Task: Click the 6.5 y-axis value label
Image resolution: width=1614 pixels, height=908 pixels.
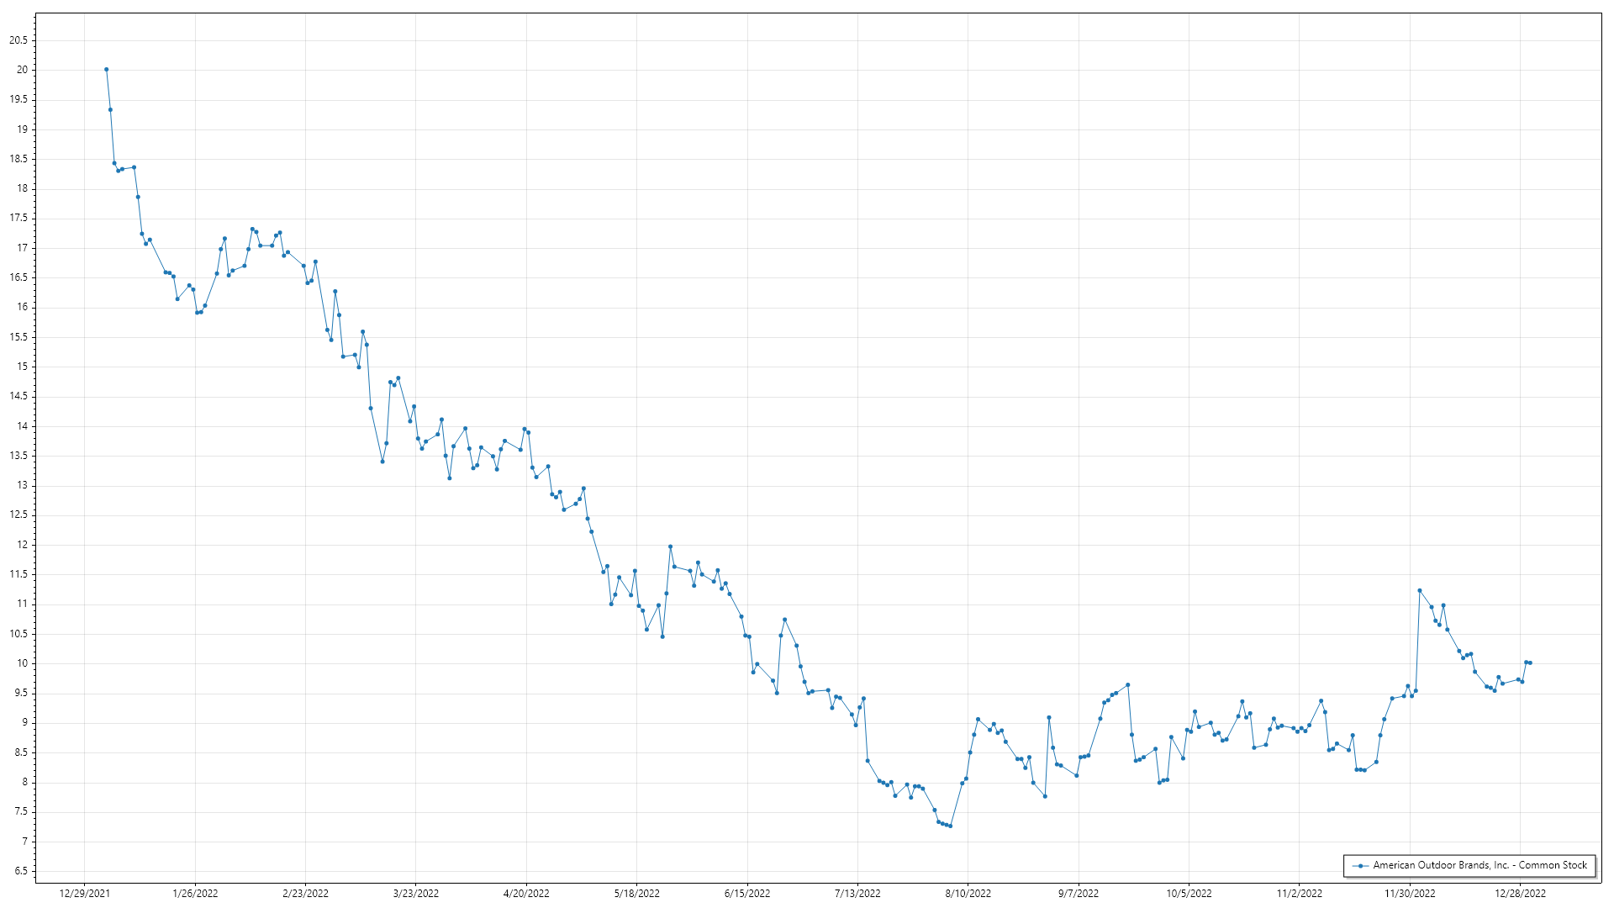Action: [x=21, y=871]
